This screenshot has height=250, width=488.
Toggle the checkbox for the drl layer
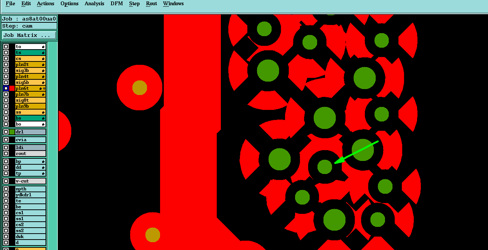[6, 132]
